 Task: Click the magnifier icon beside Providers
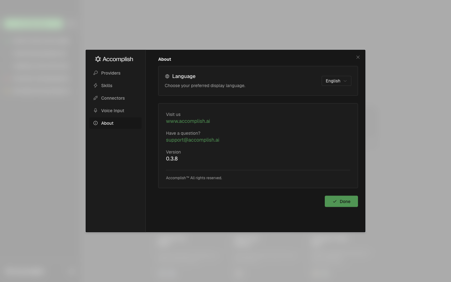click(96, 73)
